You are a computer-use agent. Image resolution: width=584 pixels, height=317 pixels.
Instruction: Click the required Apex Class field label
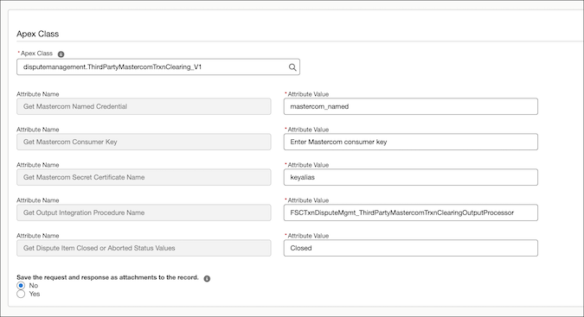point(35,54)
